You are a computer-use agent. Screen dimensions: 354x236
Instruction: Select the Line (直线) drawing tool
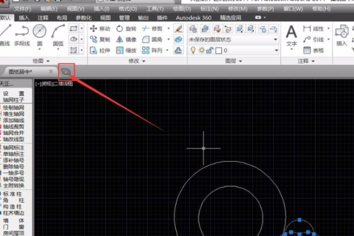[x=5, y=35]
